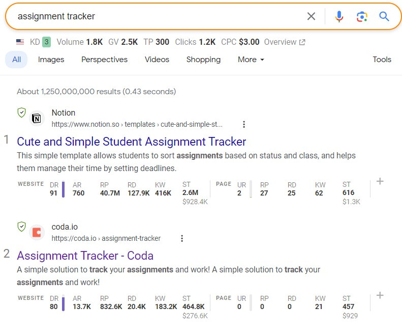The height and width of the screenshot is (334, 402).
Task: Click the About 1,250,000,000 results text
Action: point(97,92)
